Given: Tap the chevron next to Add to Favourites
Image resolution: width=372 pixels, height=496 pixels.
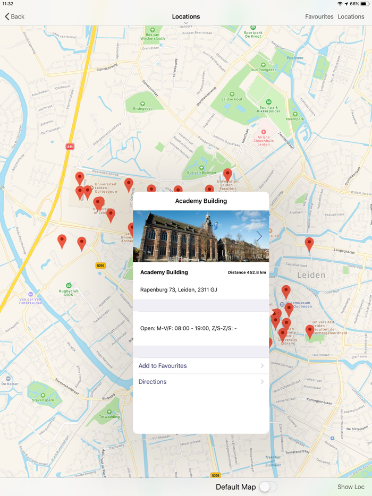Looking at the screenshot, I should coord(262,366).
